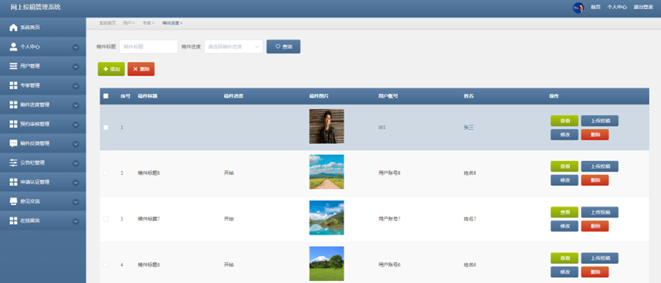Expand the 稿件反馈管理 chevron arrow
The image size is (661, 283).
click(x=76, y=144)
